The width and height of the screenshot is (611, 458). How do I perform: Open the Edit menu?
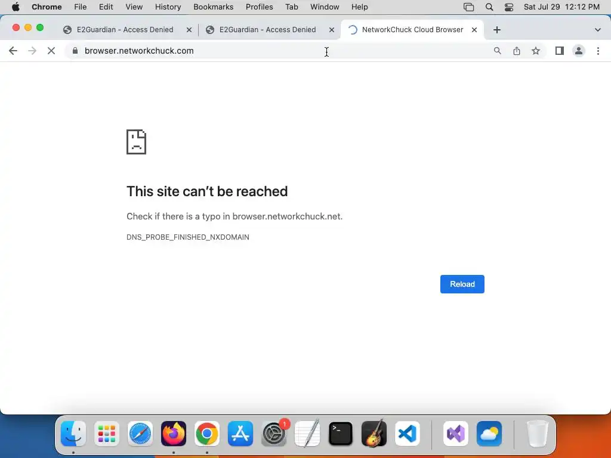pyautogui.click(x=106, y=7)
